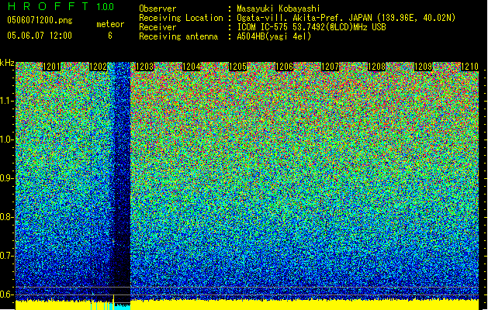Click the kHz axis unit label
Screen dimensions: 488x310
[x=7, y=63]
